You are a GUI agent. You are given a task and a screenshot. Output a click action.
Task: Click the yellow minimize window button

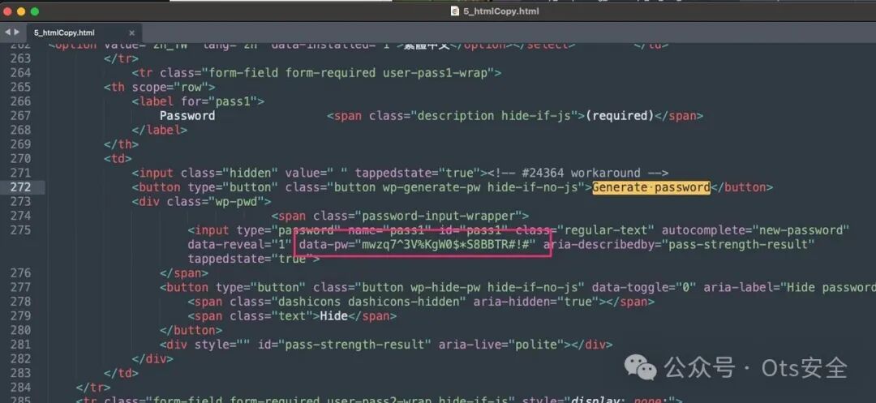(21, 11)
